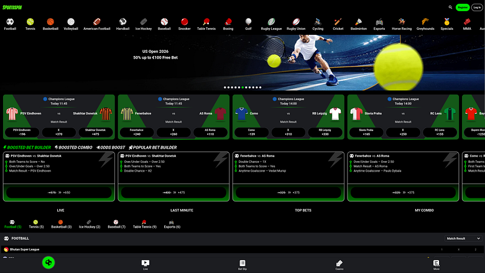Open Volleyball sport category
Screen dimensions: 485x273
tap(71, 24)
